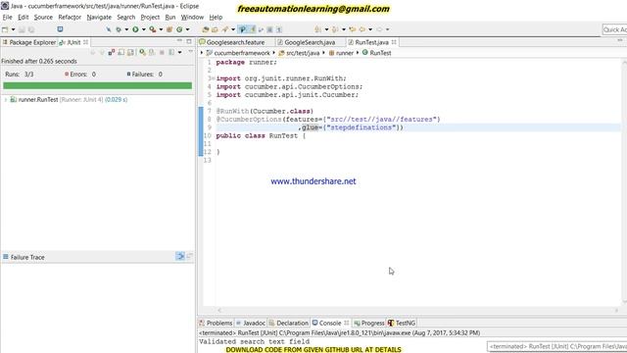Viewport: 627px width, 353px height.
Task: Click the Next Annotation toolbar icon
Action: click(317, 29)
